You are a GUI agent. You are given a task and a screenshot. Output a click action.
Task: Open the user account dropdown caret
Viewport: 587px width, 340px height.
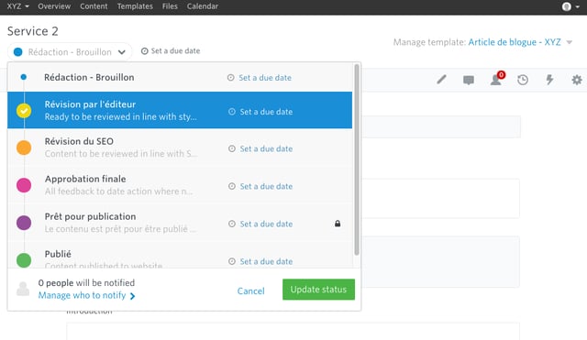click(577, 6)
